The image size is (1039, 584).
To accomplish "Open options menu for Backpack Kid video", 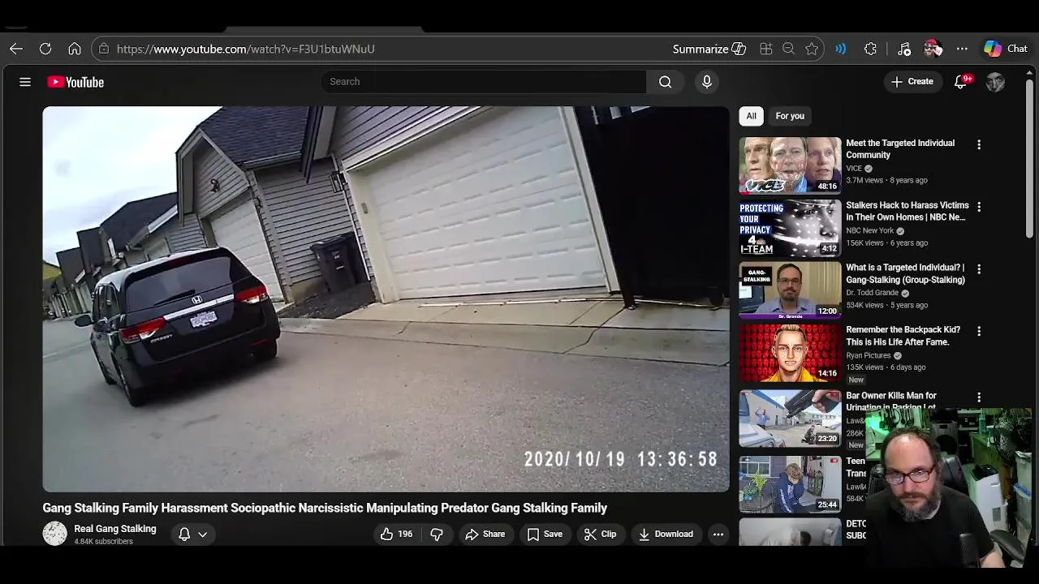I will [x=979, y=331].
